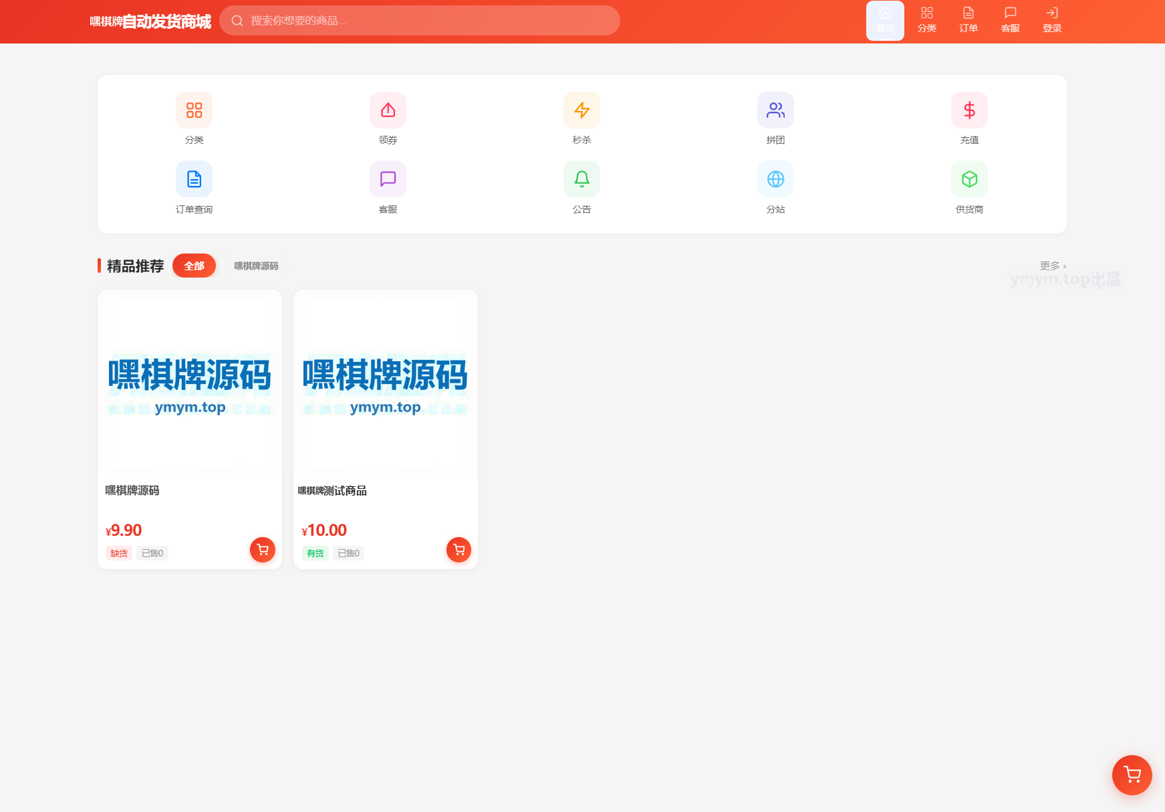Open the floating shopping cart button
Viewport: 1165px width, 812px height.
click(x=1132, y=775)
